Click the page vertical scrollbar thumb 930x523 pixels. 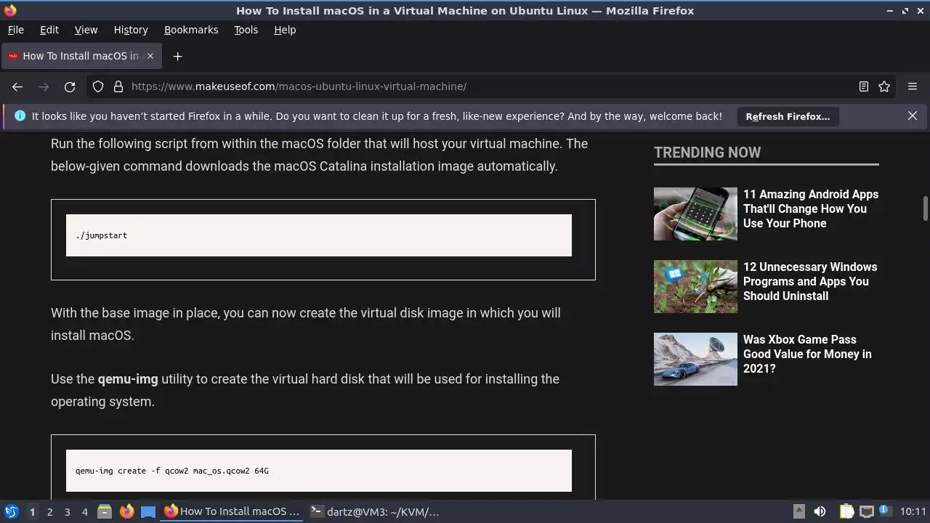[926, 208]
